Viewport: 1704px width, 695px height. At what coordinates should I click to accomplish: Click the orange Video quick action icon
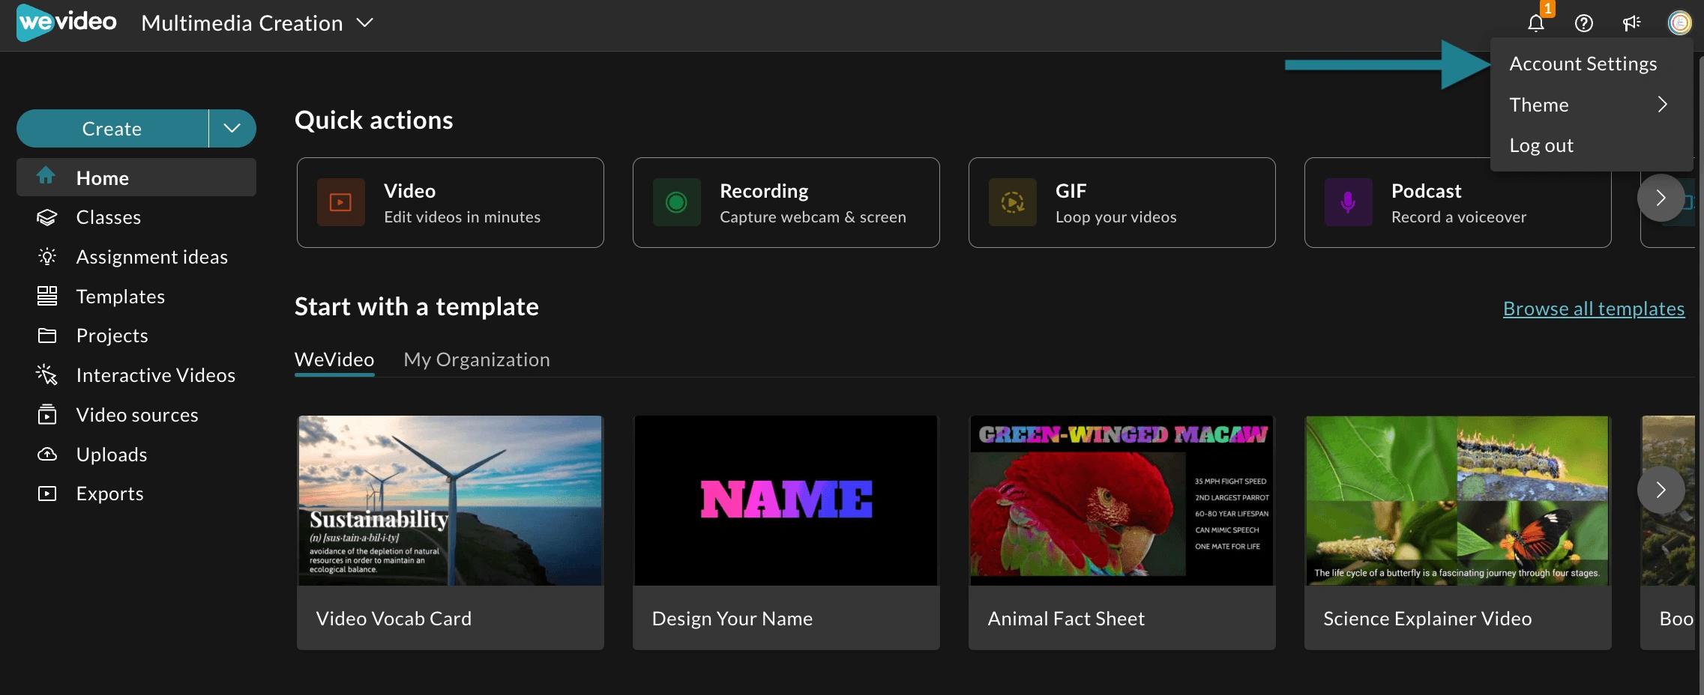coord(340,202)
